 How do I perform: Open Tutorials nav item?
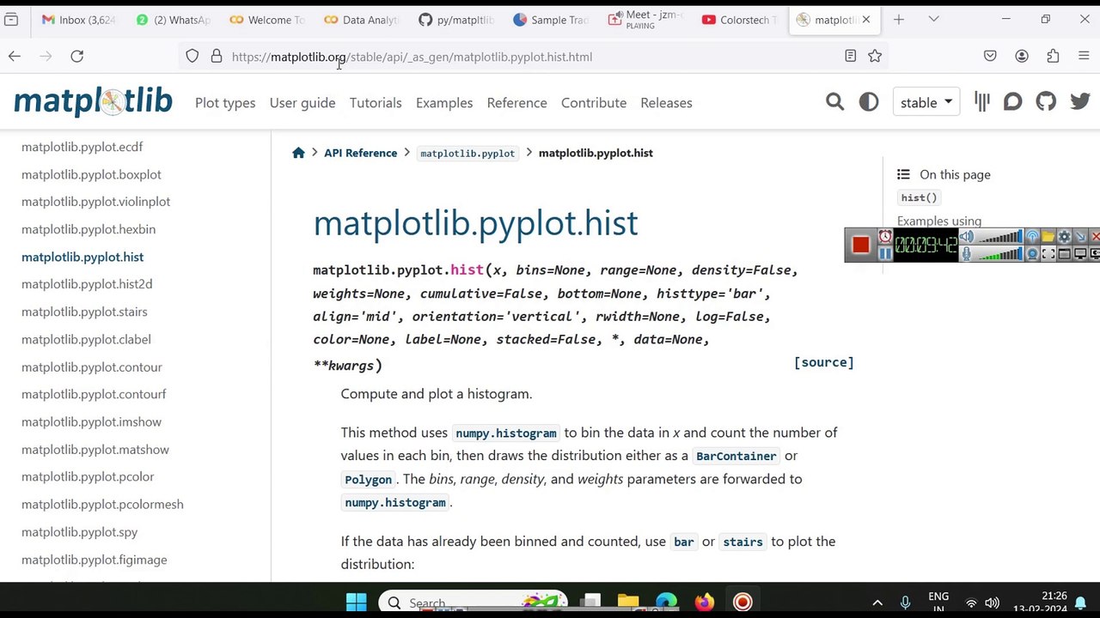(x=376, y=102)
